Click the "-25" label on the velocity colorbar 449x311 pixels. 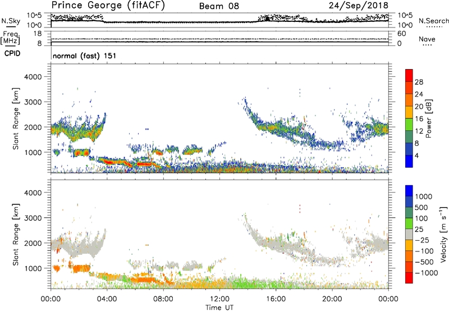(x=422, y=240)
